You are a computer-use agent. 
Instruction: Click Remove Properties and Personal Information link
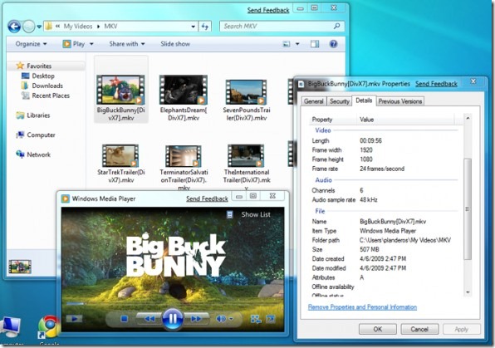362,307
